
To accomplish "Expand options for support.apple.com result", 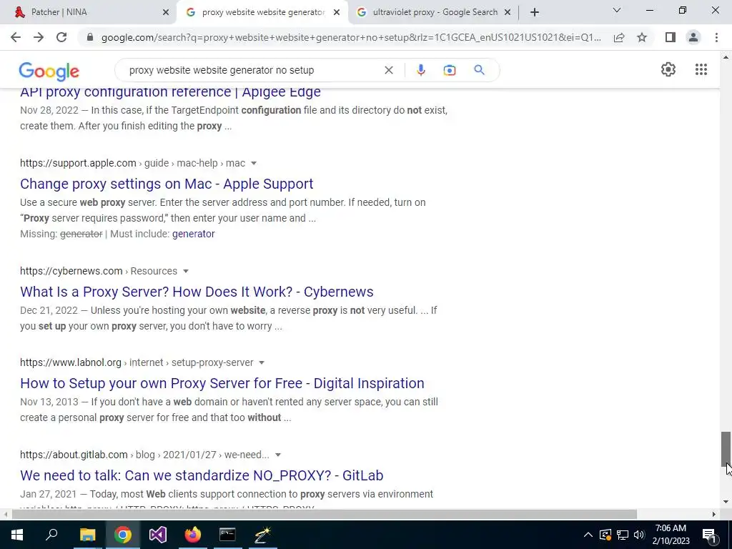I will (254, 164).
